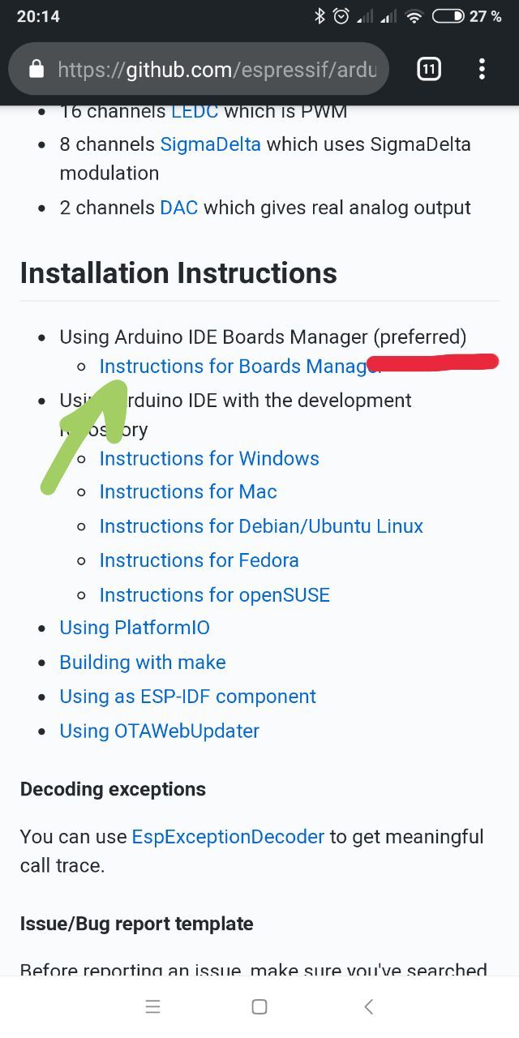
Task: Open Instructions for Debian/Ubuntu Linux link
Action: coord(261,526)
